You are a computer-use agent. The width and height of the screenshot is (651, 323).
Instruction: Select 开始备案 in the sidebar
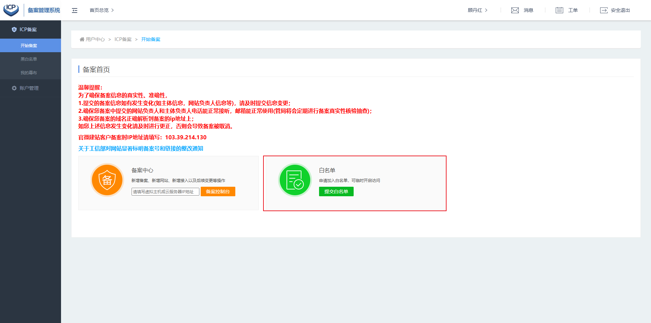tap(31, 45)
